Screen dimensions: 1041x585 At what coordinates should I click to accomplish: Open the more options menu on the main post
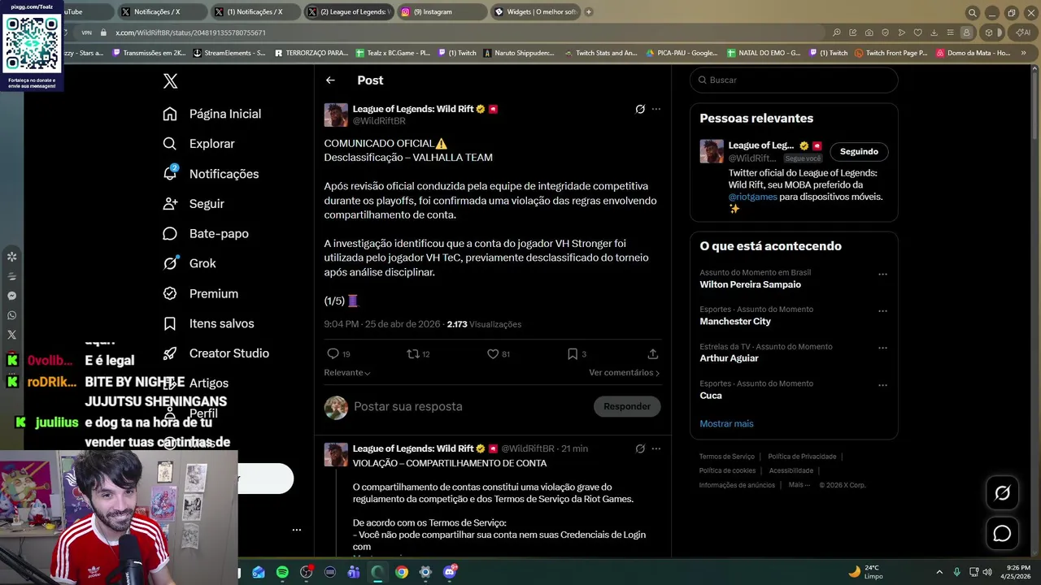coord(656,109)
